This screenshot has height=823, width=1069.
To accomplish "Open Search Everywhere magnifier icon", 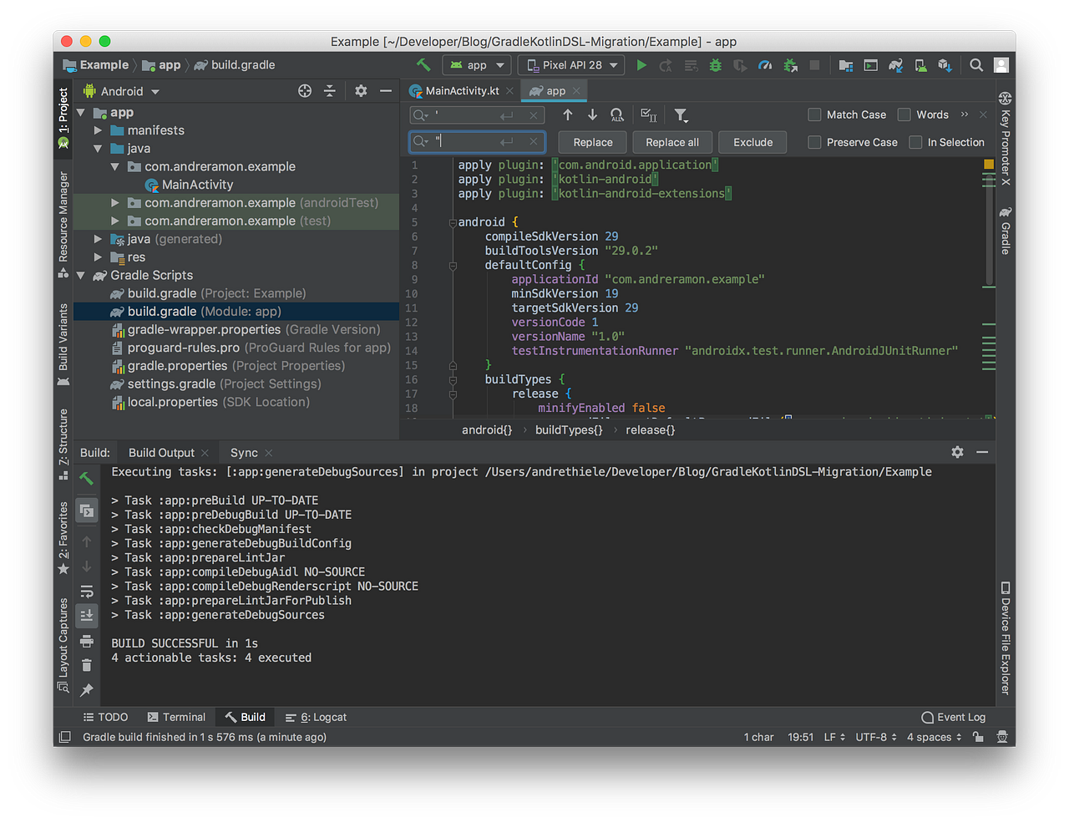I will [x=975, y=65].
